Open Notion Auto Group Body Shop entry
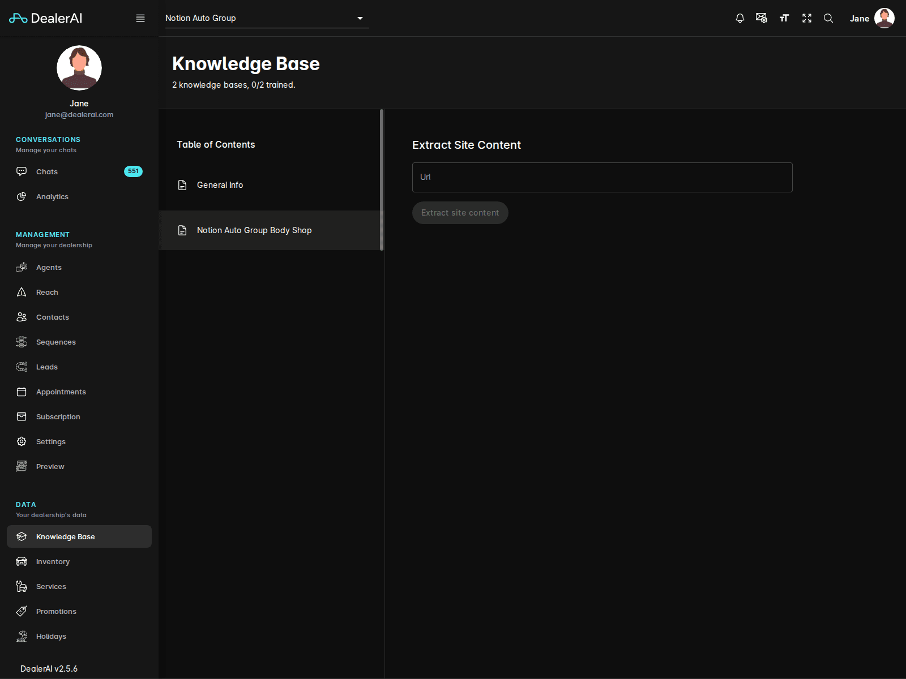 pos(254,230)
